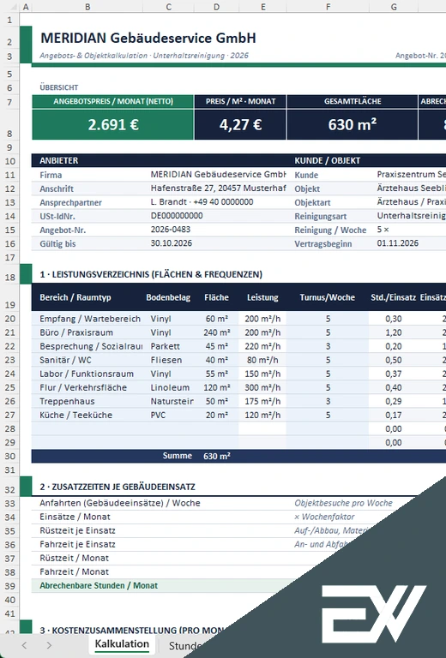Click the Hafenstraße 27 address cell
The width and height of the screenshot is (446, 658).
click(x=218, y=188)
